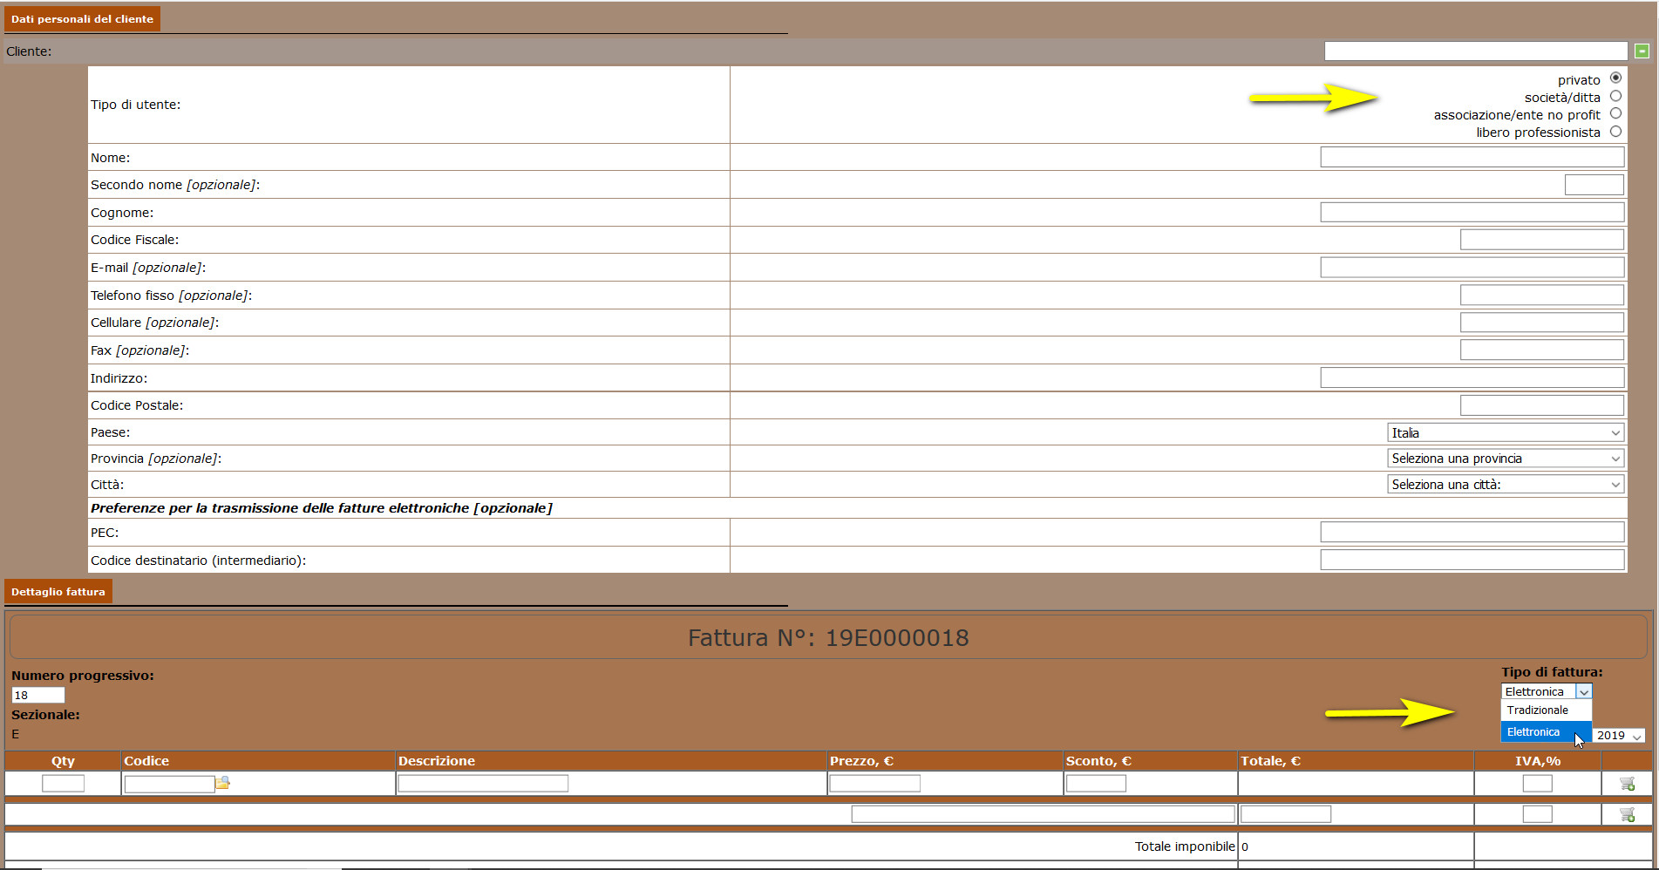Choose associazione/ente no profit user type
Screen dimensions: 1659x870
[x=1615, y=114]
